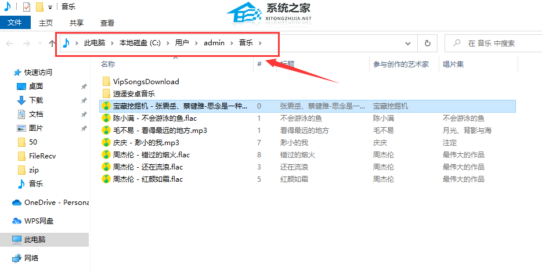Click admin in the address breadcrumb

click(x=214, y=43)
